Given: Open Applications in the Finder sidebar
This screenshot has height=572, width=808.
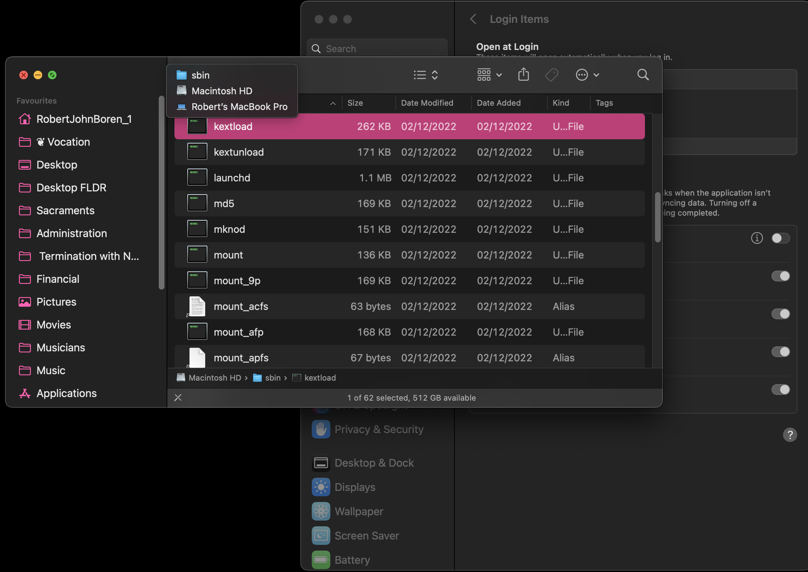Looking at the screenshot, I should pos(66,393).
